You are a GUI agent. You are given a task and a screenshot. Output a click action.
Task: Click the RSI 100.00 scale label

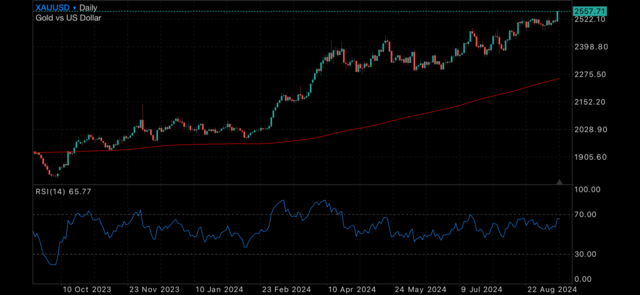point(586,190)
